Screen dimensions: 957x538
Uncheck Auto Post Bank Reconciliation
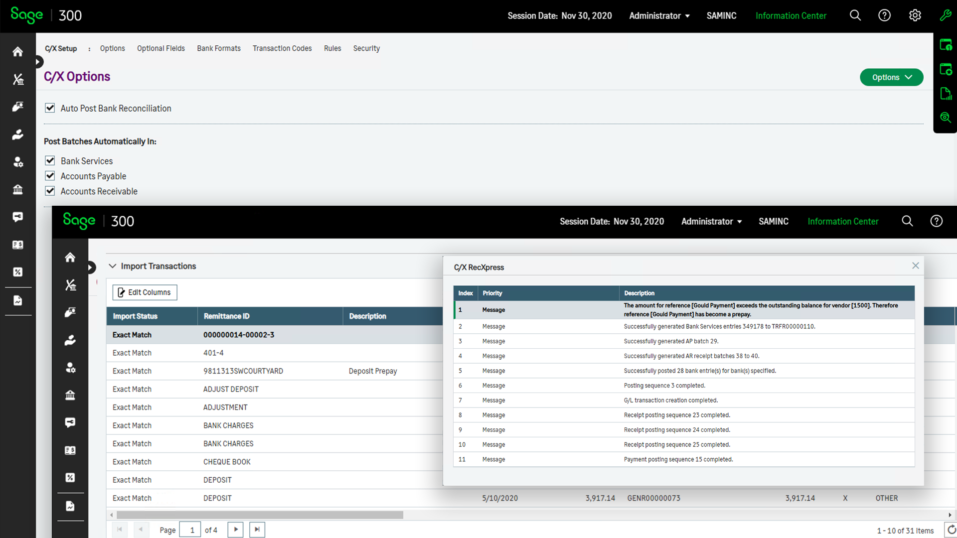pyautogui.click(x=50, y=108)
